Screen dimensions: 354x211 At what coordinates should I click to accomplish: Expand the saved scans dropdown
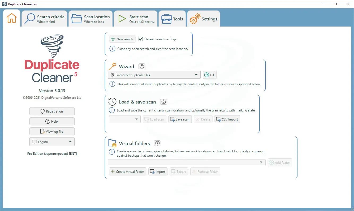[x=125, y=119]
